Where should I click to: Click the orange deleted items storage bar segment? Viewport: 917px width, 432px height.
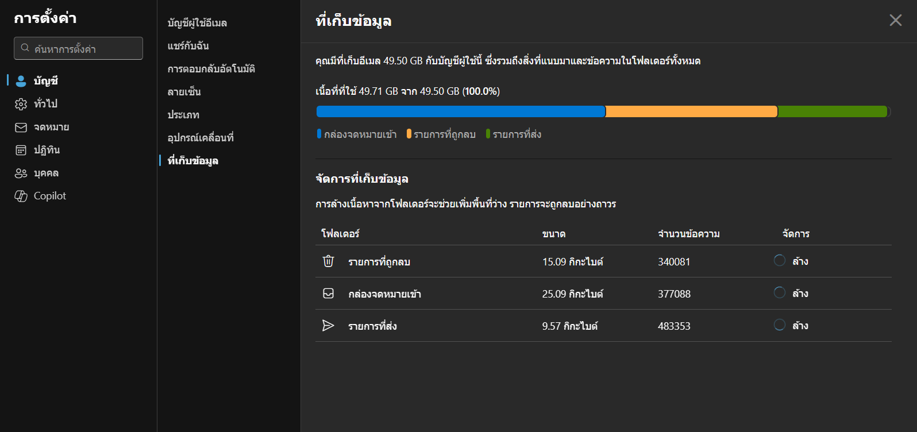point(691,111)
